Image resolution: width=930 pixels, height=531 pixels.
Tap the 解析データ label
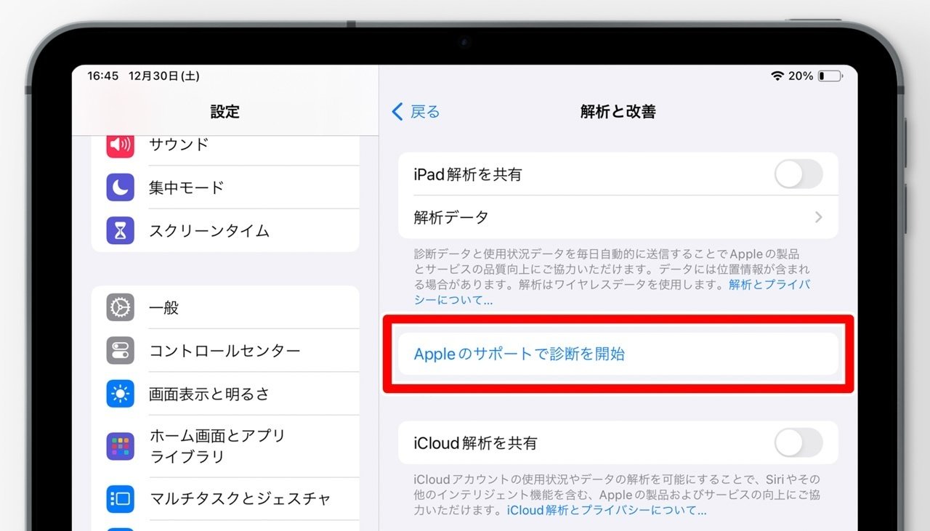click(x=451, y=217)
